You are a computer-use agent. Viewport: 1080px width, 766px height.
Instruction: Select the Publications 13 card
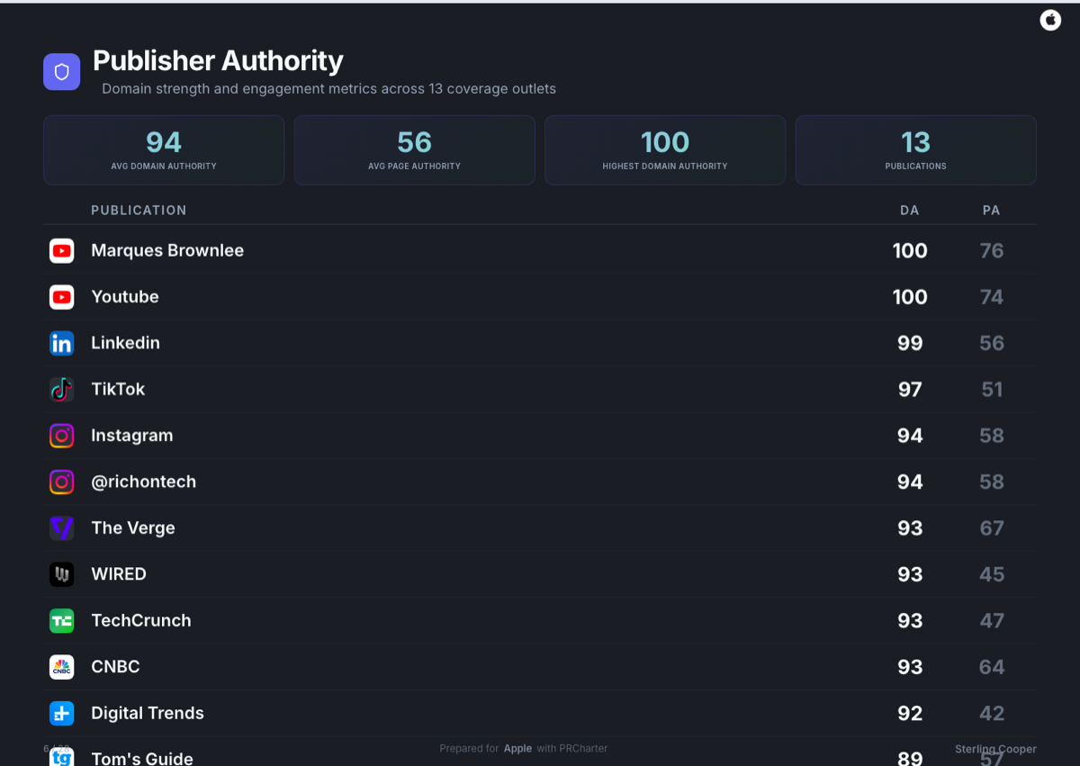point(915,150)
